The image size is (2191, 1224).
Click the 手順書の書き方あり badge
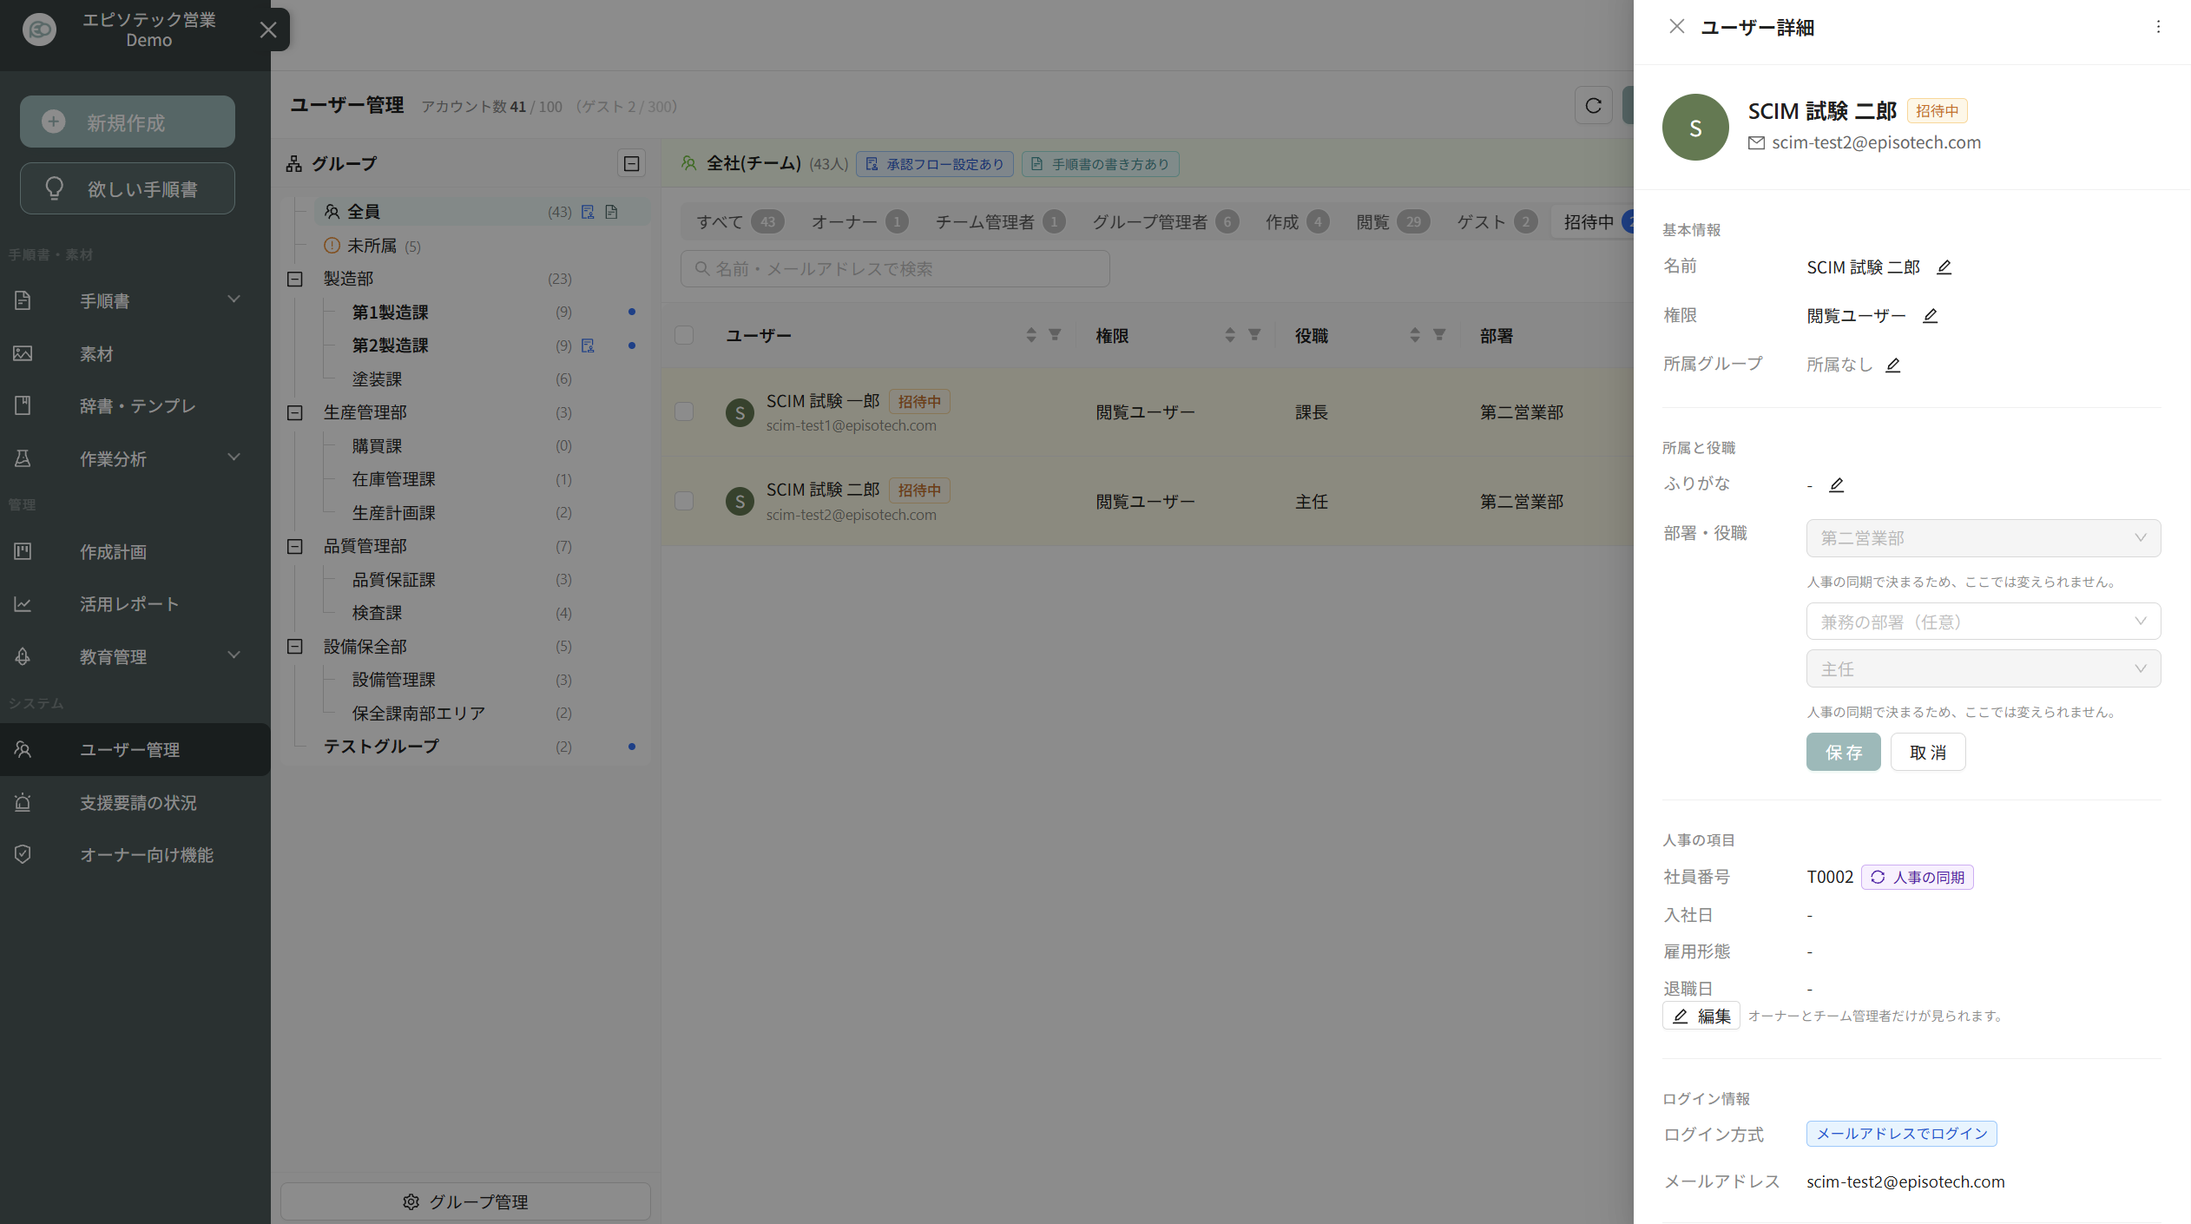click(x=1101, y=164)
